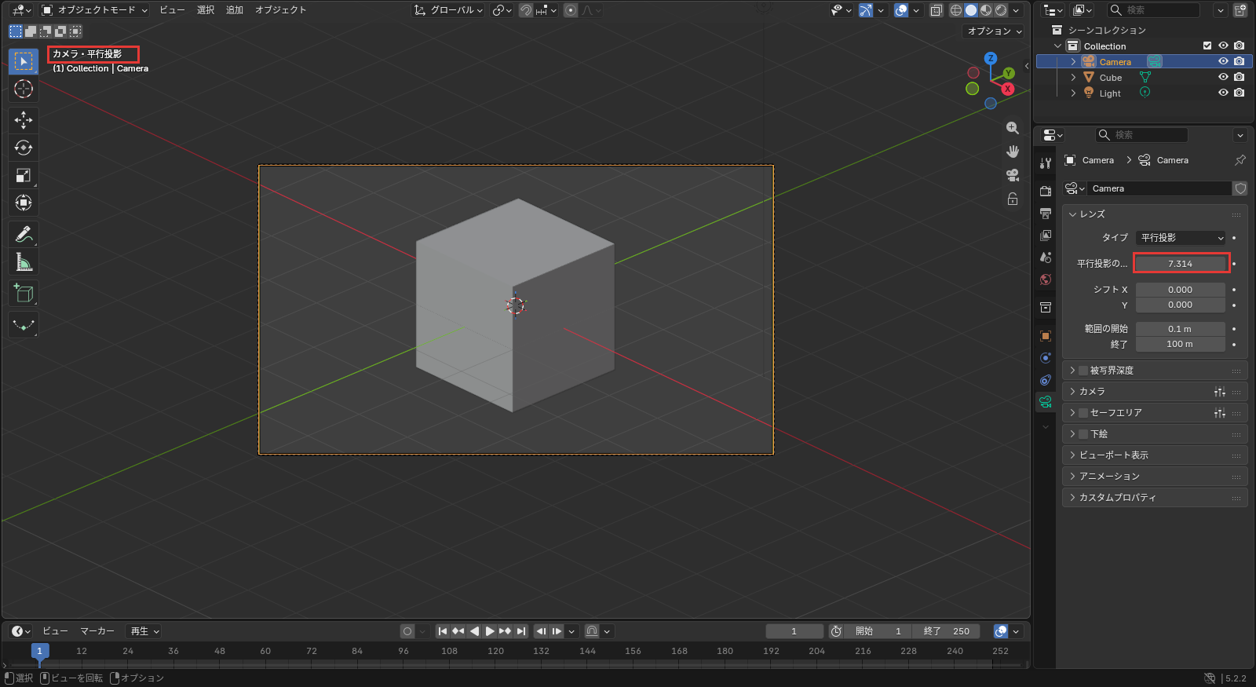Open the オブジェクト menu
The height and width of the screenshot is (687, 1256).
click(x=280, y=10)
